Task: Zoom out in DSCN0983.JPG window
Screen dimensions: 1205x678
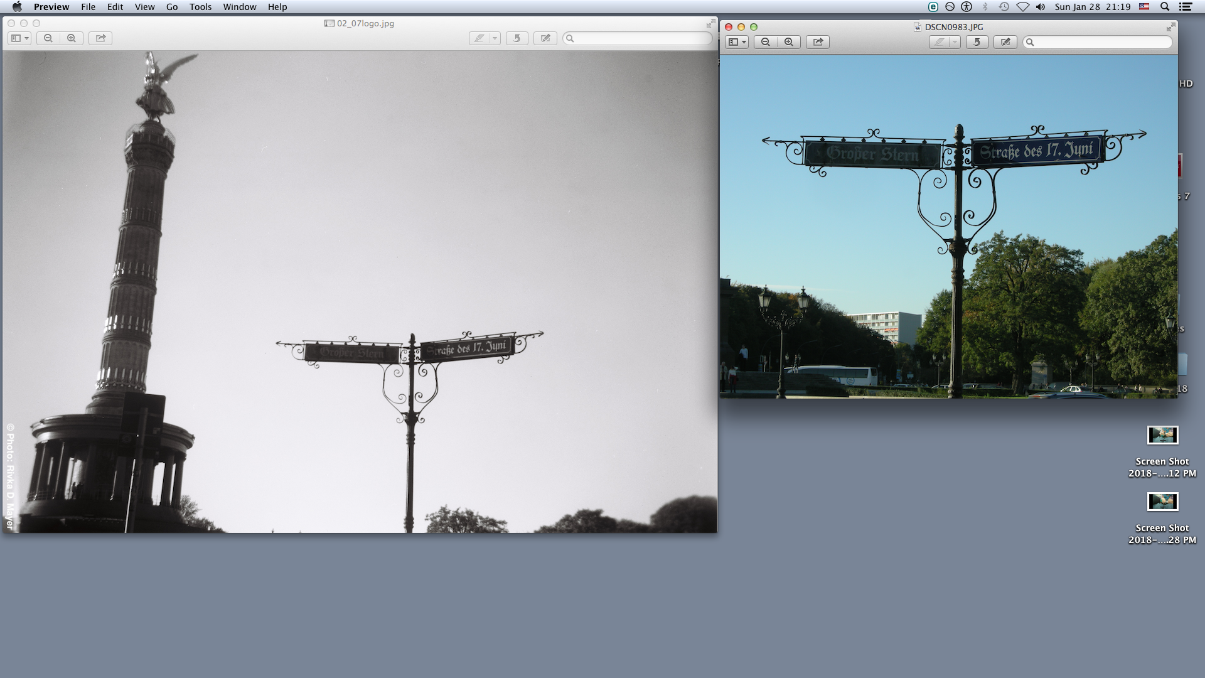Action: point(765,42)
